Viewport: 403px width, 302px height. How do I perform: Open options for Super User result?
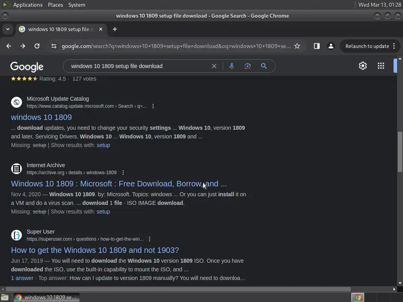tap(149, 239)
